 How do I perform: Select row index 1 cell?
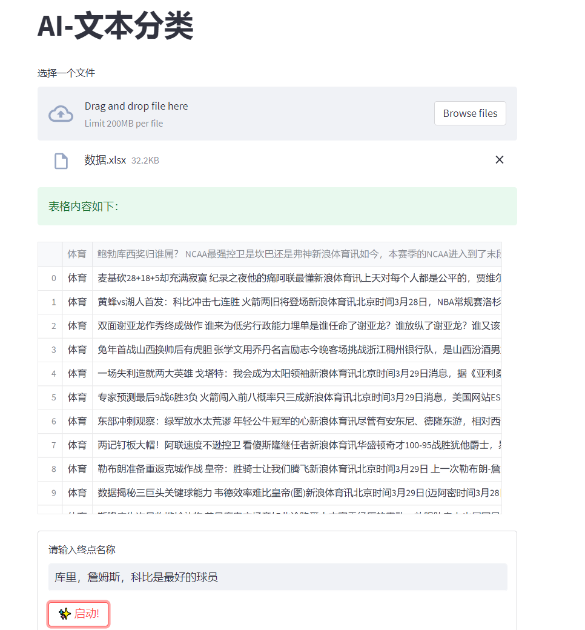click(50, 302)
